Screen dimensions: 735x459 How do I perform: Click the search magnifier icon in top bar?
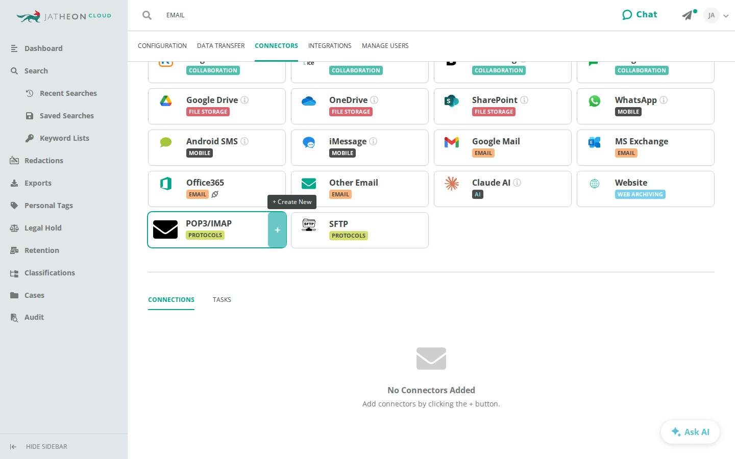pos(147,15)
